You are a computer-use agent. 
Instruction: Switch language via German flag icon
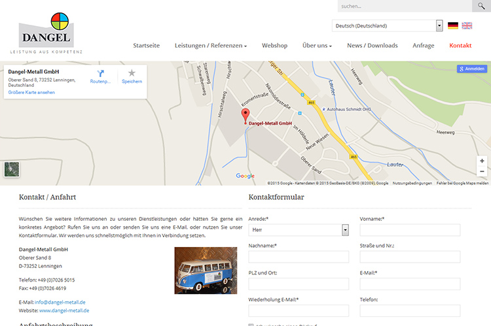[x=453, y=25]
